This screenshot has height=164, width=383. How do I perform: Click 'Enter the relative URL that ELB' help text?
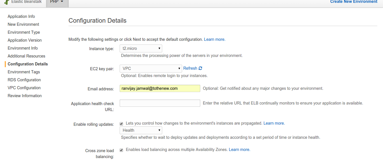click(x=283, y=103)
